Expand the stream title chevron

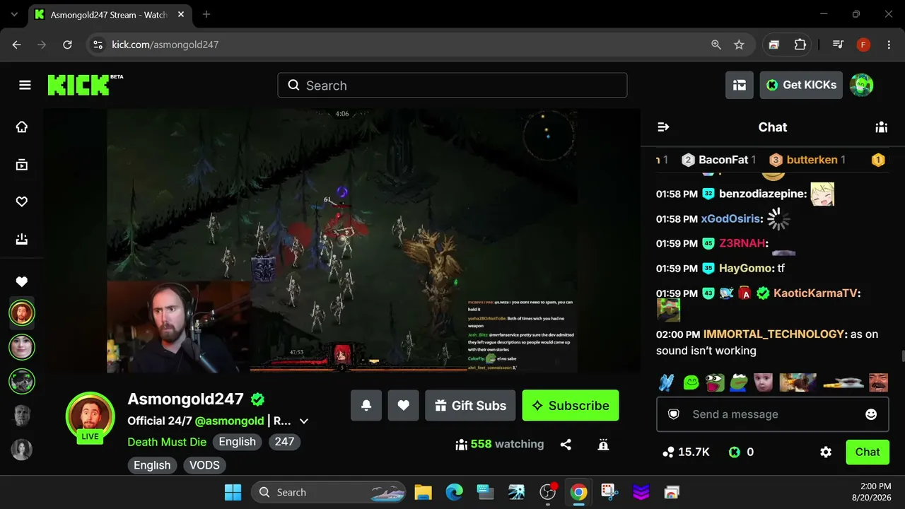304,421
